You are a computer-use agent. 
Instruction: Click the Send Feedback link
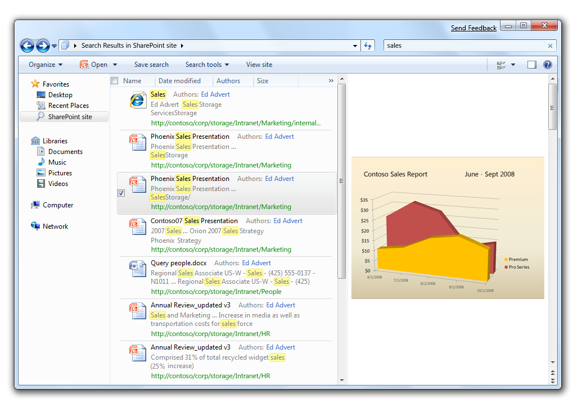473,27
